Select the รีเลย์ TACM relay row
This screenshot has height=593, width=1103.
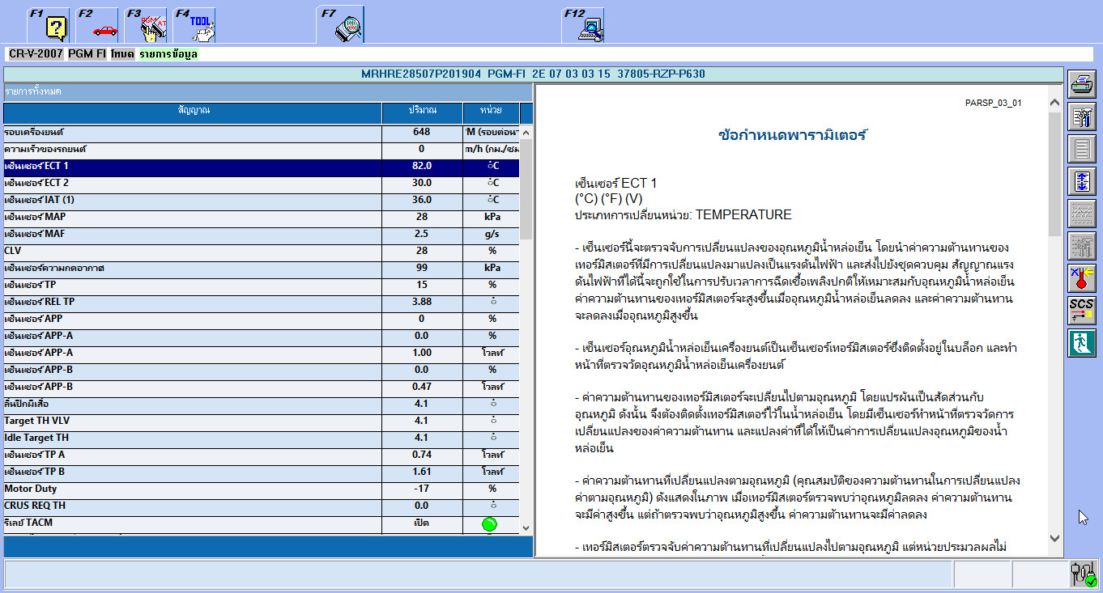[261, 523]
